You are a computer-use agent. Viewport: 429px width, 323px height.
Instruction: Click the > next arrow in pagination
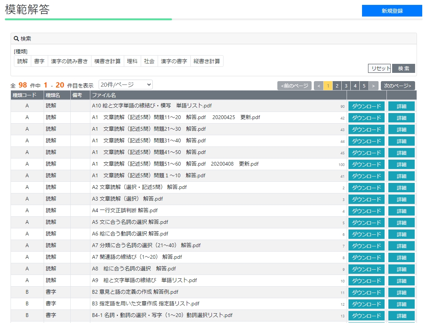(373, 86)
